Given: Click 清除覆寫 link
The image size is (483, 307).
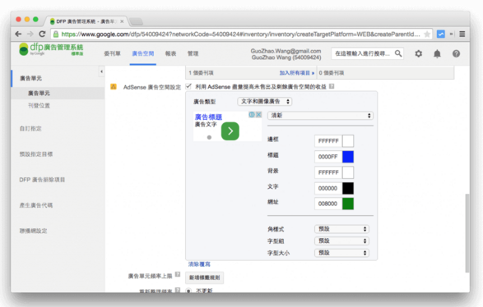Looking at the screenshot, I should (199, 264).
